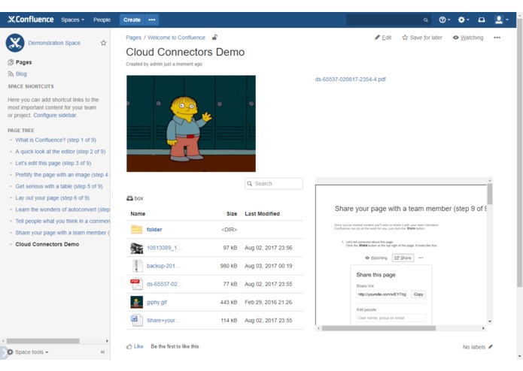Open the backup-201 file link
Screen dimensions: 523x371
[x=163, y=266]
